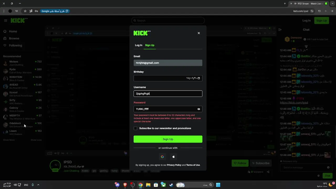Open recommended channel Itzxcel

[x=22, y=94]
